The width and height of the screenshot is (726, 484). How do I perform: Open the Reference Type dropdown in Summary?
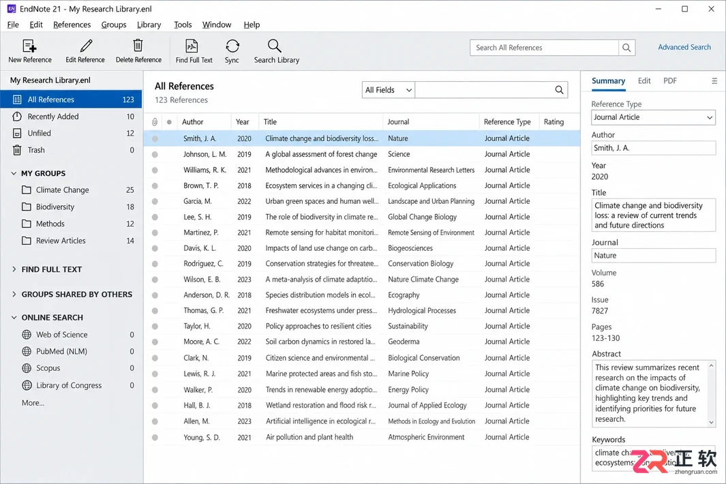(653, 118)
